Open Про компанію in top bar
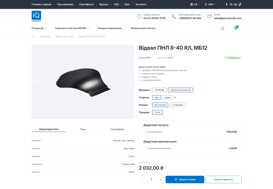 [65, 4]
